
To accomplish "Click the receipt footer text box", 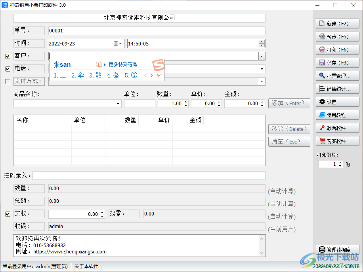I will (139, 246).
